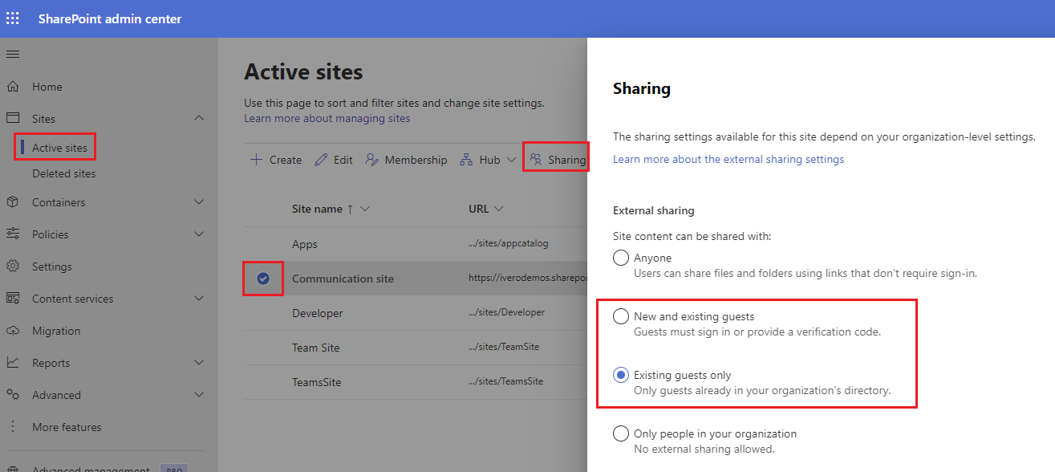Click the Hub network icon
This screenshot has width=1055, height=472.
coord(466,160)
